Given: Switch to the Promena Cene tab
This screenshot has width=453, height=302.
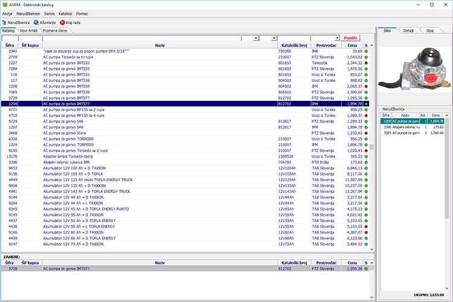Looking at the screenshot, I should pos(55,30).
